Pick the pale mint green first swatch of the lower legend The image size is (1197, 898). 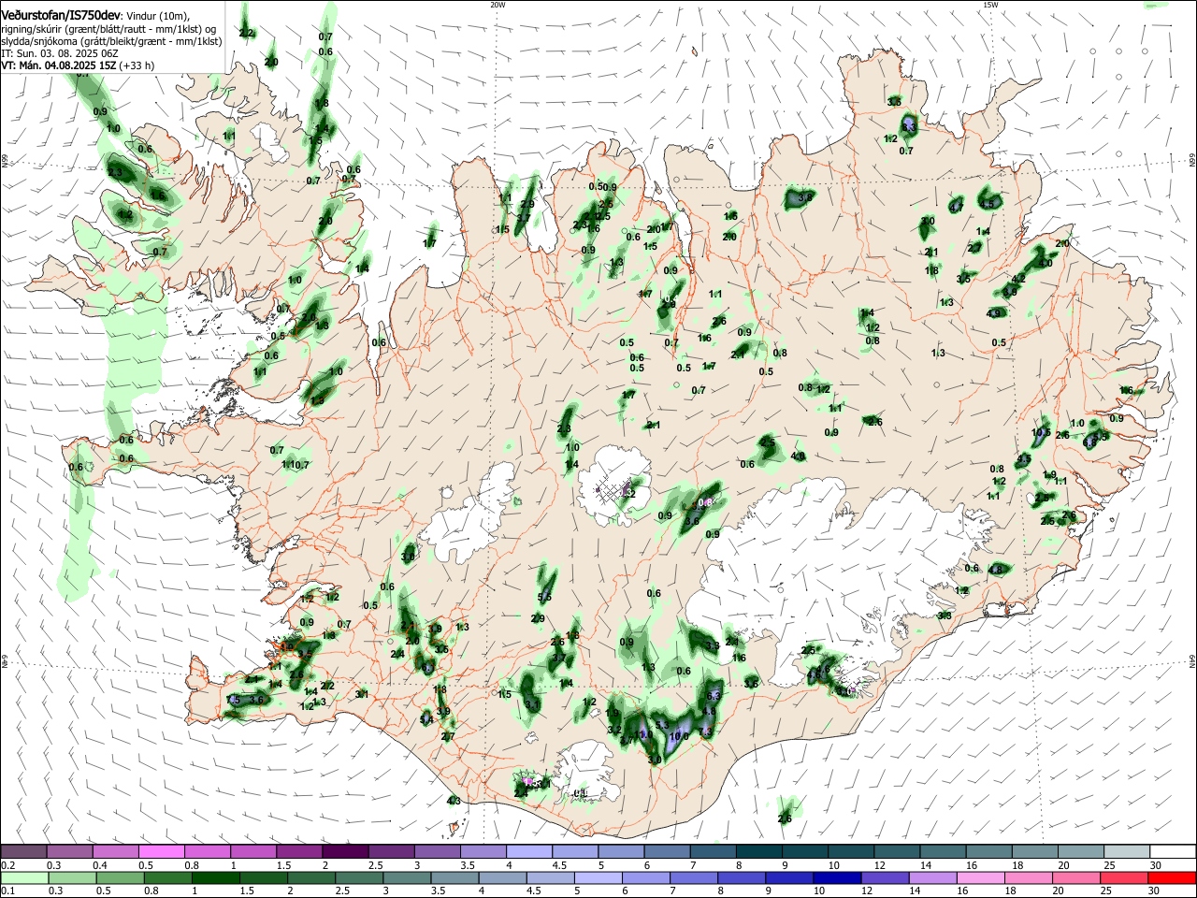(x=23, y=877)
